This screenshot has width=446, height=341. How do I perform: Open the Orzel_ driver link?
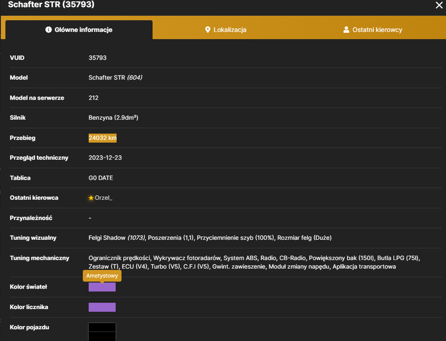tap(104, 198)
